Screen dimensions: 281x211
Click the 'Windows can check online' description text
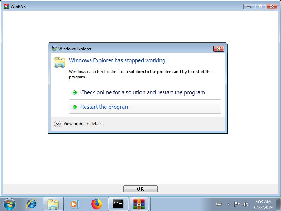point(140,74)
